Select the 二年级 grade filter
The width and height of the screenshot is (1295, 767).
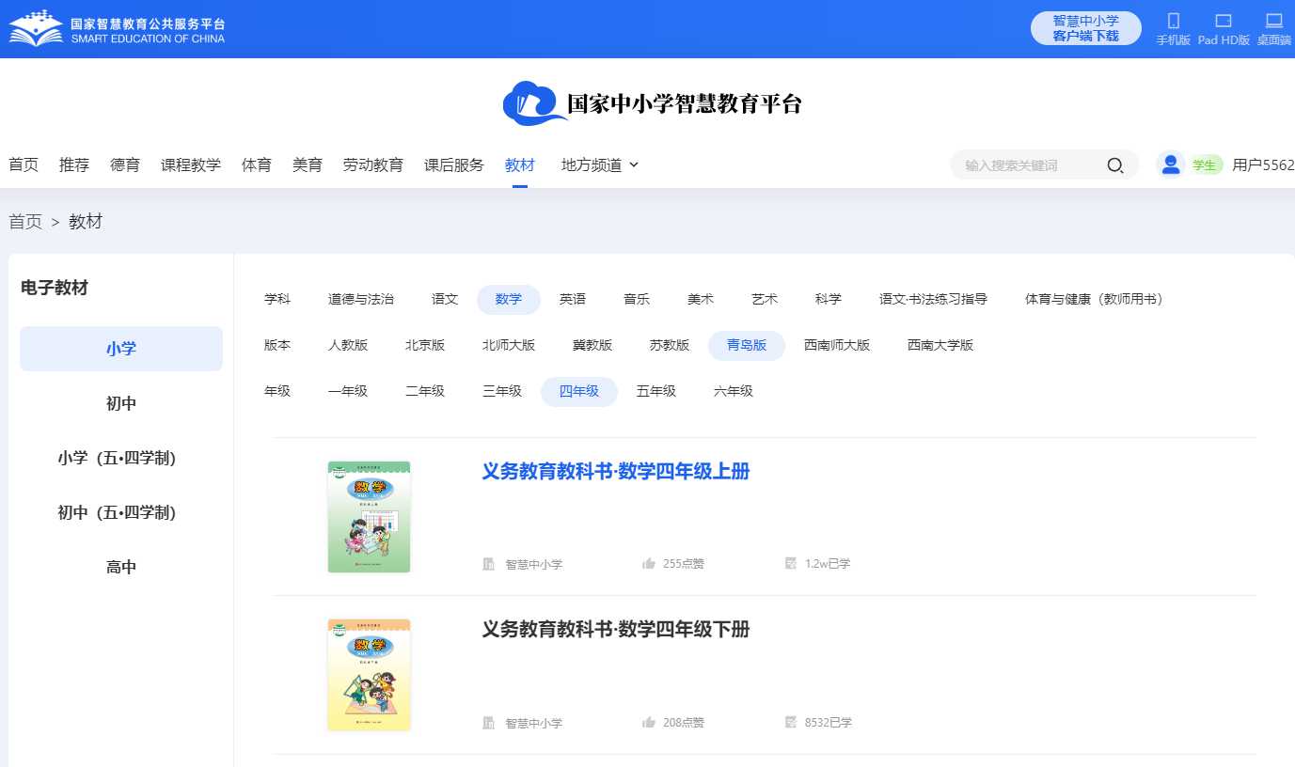coord(425,391)
